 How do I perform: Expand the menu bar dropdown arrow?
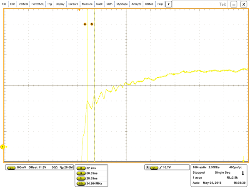coord(168,4)
